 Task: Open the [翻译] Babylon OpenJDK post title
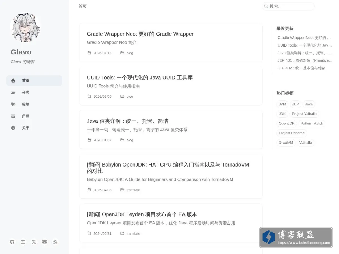[168, 168]
